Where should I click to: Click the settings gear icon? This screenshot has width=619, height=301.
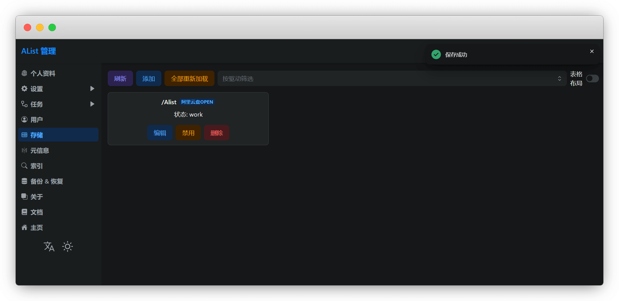(24, 89)
